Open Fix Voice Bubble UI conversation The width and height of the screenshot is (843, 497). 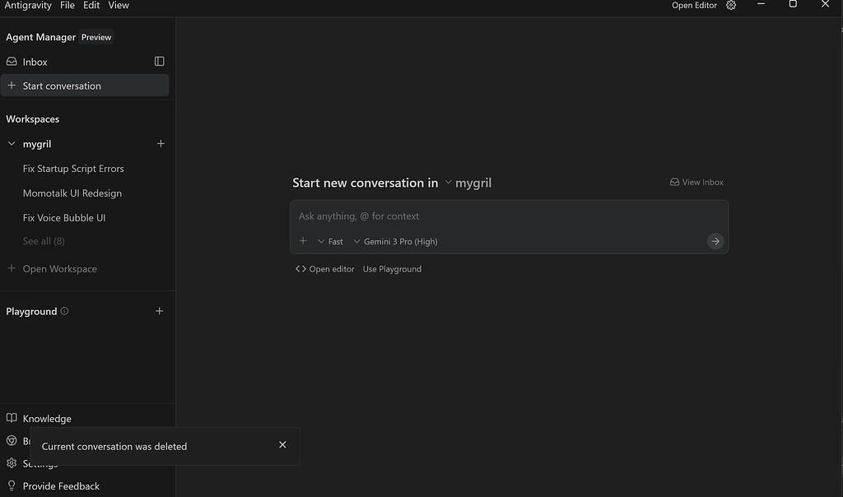64,218
